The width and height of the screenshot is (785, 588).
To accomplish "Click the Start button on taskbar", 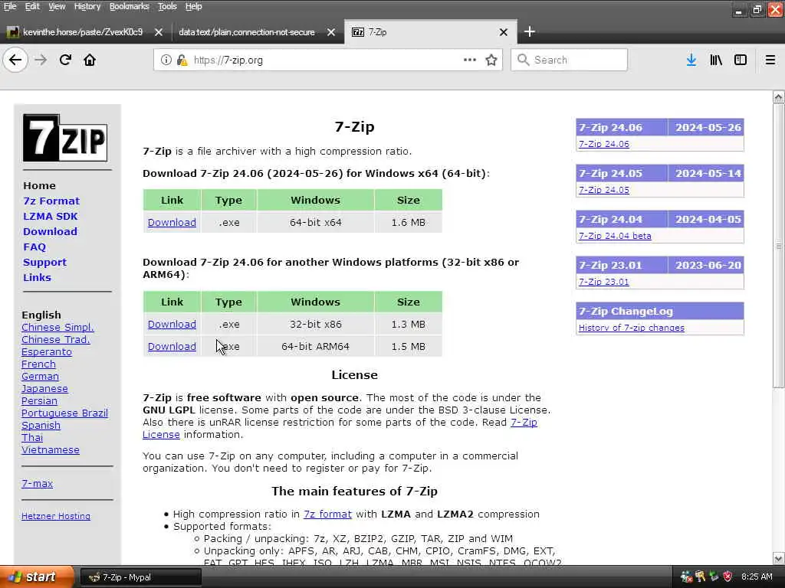I will [36, 577].
